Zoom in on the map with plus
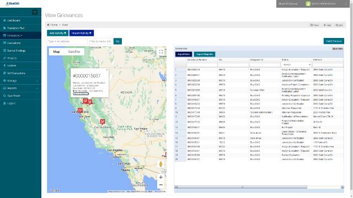 (161, 177)
